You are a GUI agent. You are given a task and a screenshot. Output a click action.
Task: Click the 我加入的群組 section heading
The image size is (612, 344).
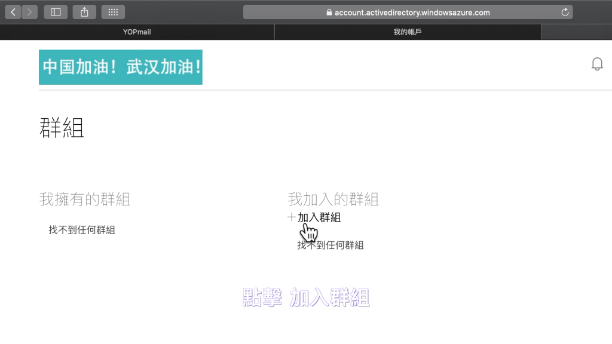(x=333, y=199)
